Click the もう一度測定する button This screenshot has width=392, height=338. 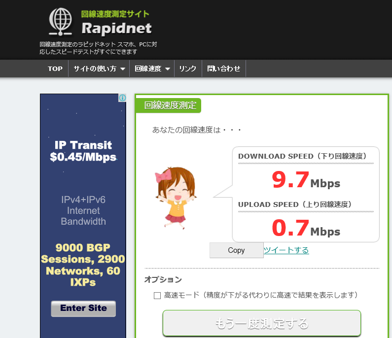pyautogui.click(x=262, y=323)
